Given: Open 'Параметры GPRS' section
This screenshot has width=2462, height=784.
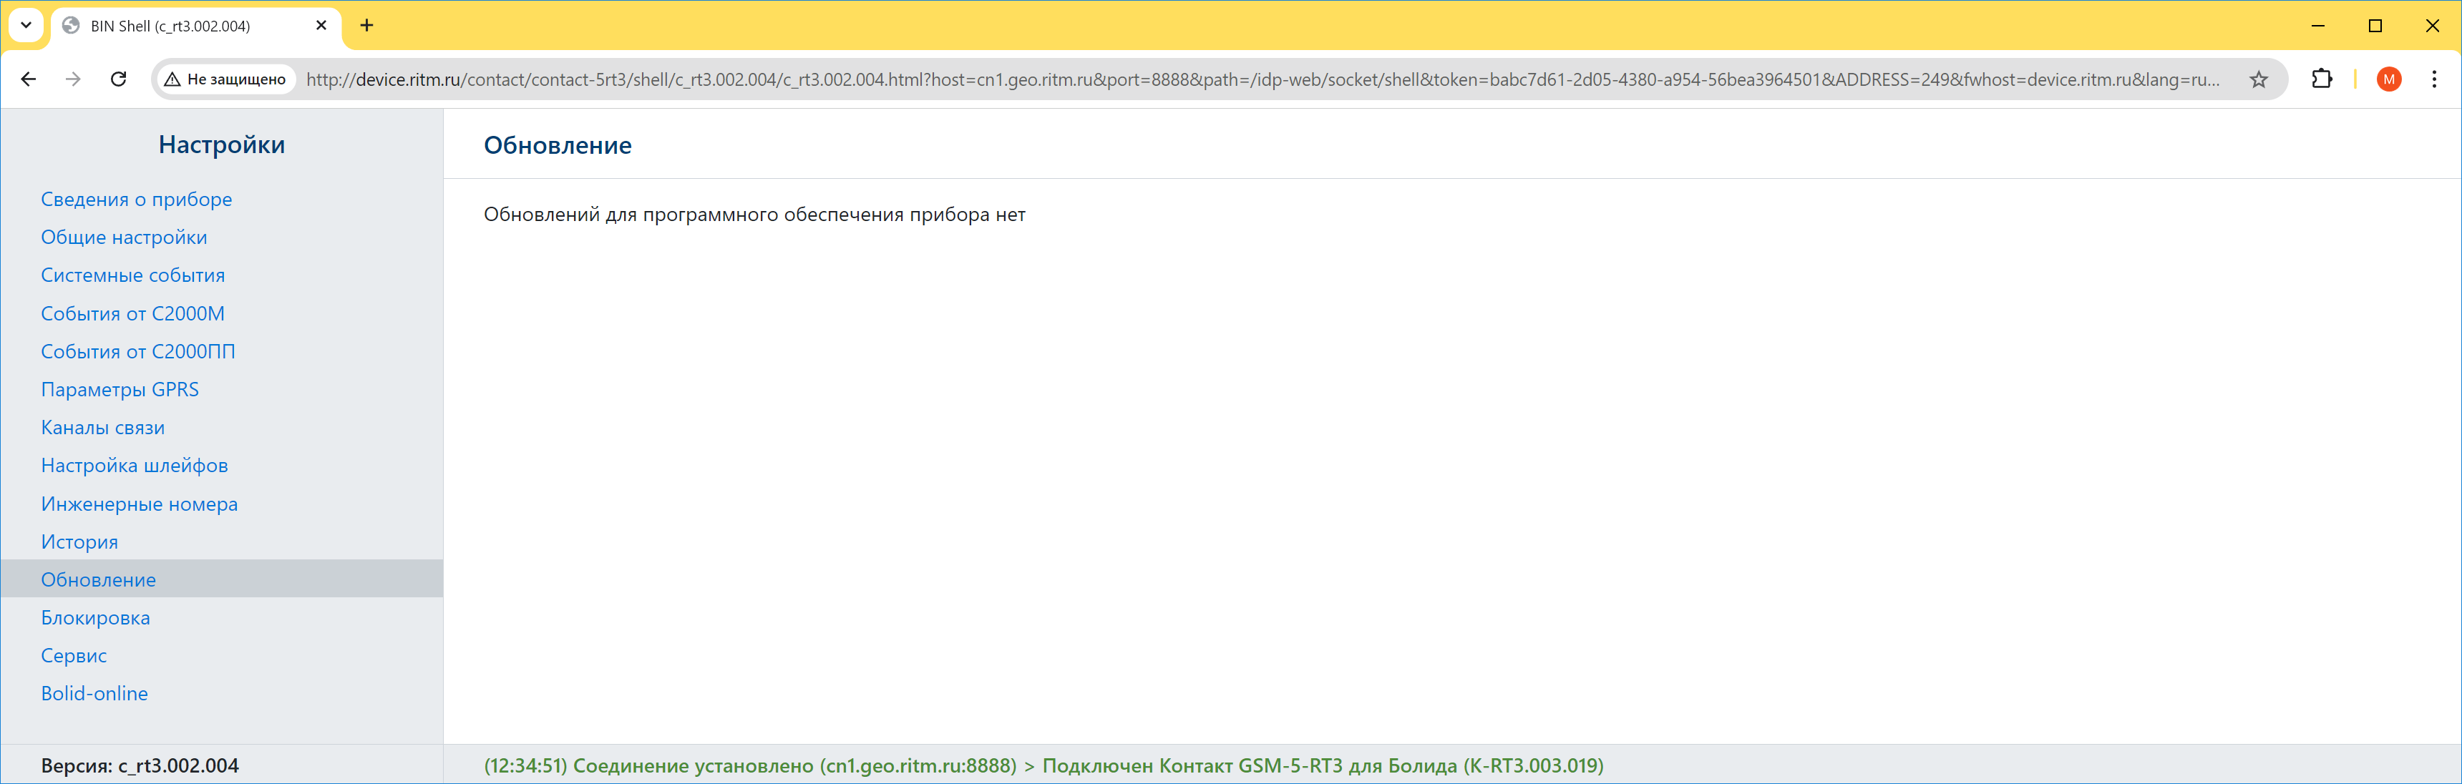Looking at the screenshot, I should click(x=120, y=390).
